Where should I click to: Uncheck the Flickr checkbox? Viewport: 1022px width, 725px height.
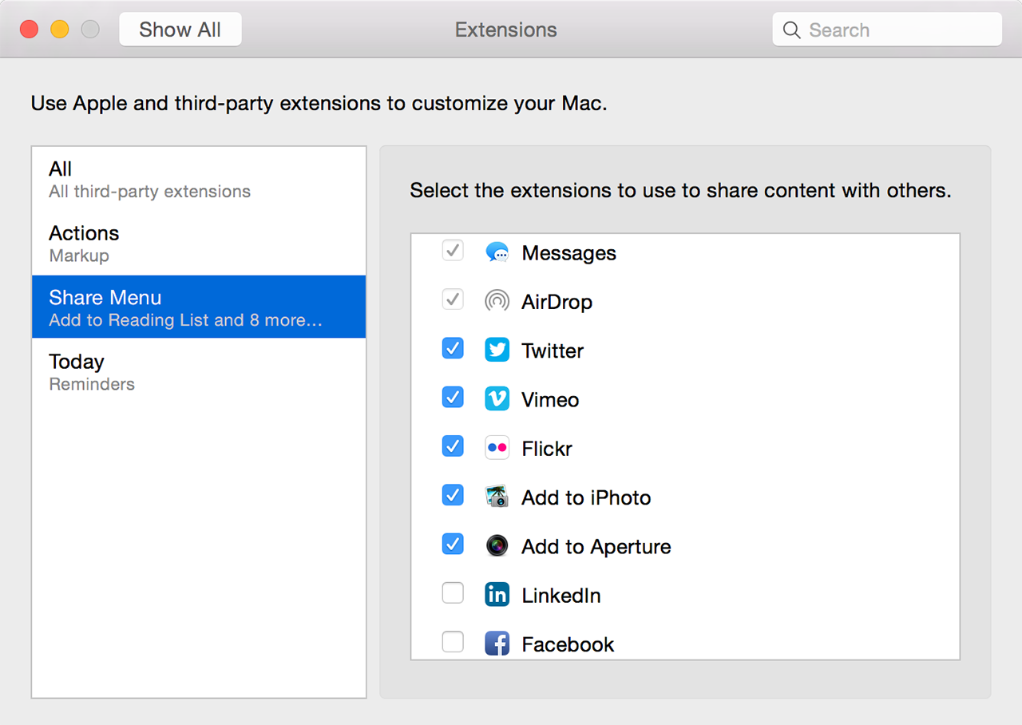coord(453,446)
